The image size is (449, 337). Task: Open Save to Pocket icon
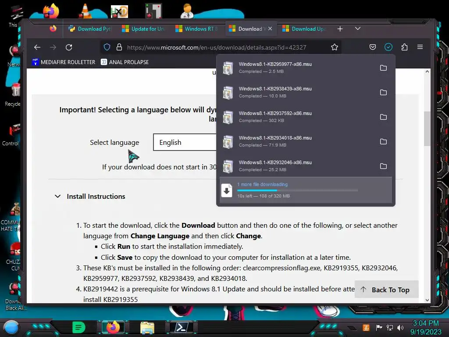pyautogui.click(x=373, y=47)
